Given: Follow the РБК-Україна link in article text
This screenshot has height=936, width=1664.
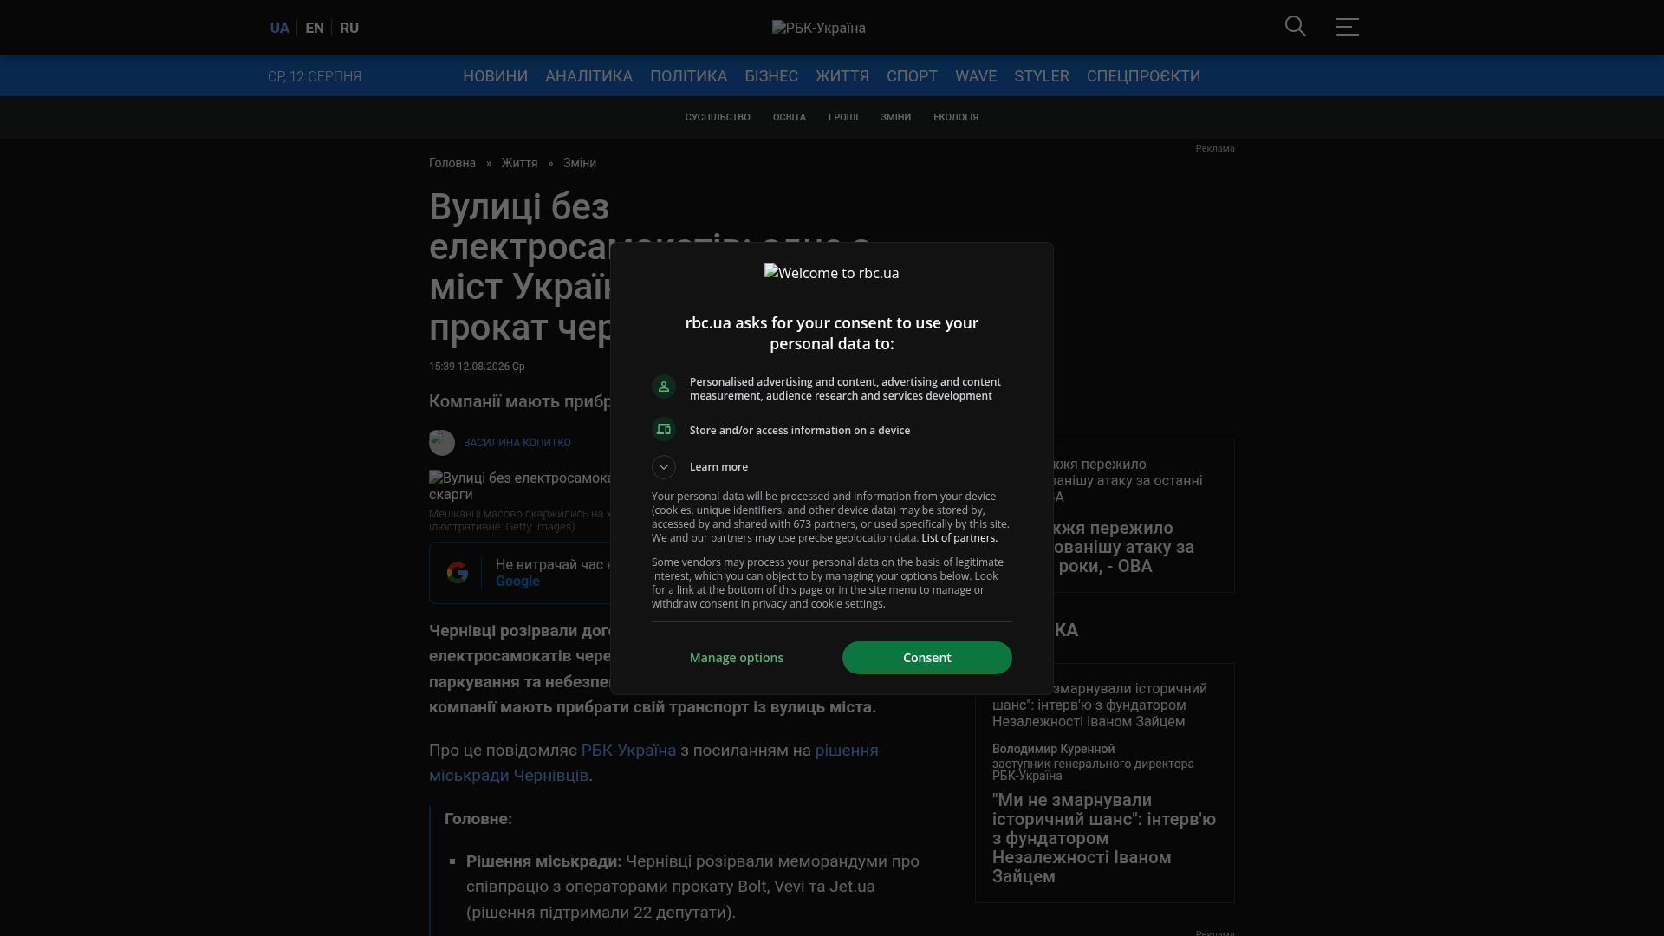Looking at the screenshot, I should (x=628, y=751).
